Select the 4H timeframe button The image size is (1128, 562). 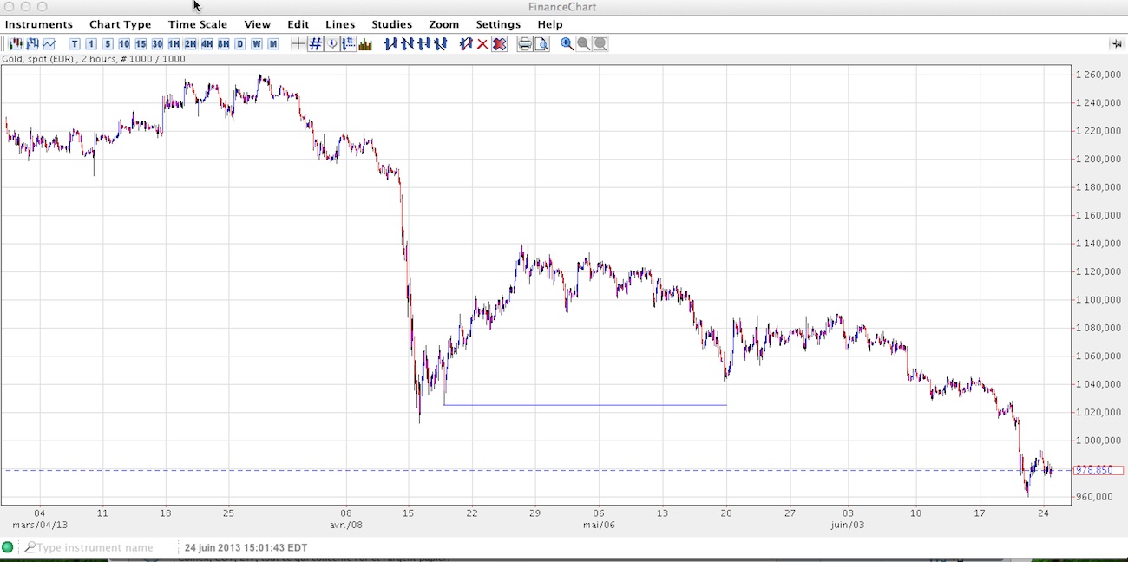(207, 44)
